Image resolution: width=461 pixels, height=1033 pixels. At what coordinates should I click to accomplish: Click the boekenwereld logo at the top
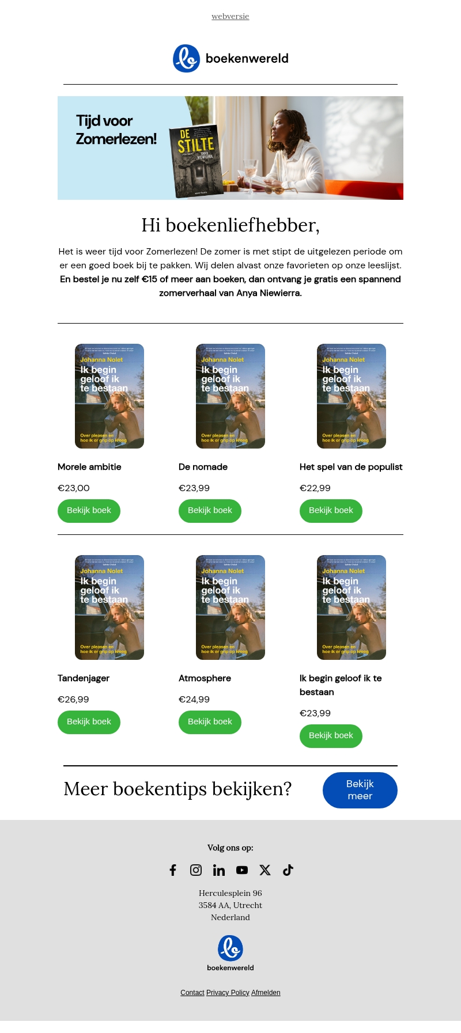tap(231, 58)
